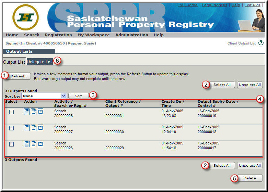Click the document-with-arrow icon for search 200000027
Viewport: 268px width, 192px height.
click(x=34, y=128)
